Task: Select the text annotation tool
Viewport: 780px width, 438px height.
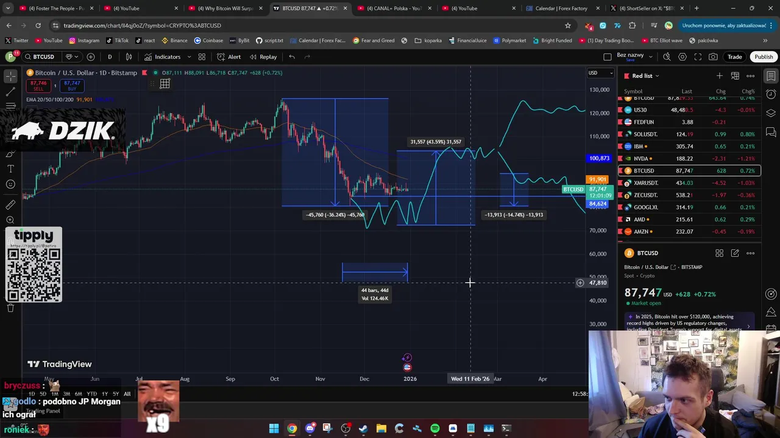Action: pyautogui.click(x=10, y=169)
